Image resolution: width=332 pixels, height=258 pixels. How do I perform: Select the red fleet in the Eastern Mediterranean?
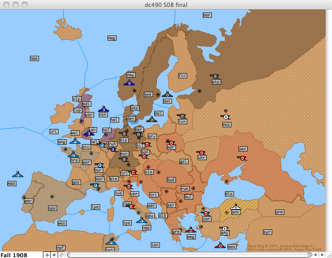(220, 246)
